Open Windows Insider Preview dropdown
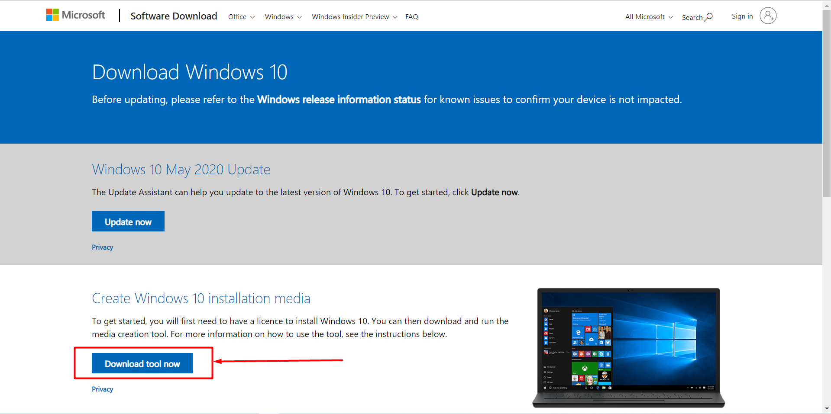This screenshot has height=414, width=831. coord(354,16)
